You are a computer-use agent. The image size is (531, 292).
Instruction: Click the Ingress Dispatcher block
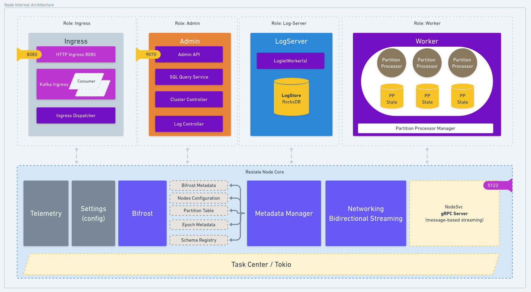pyautogui.click(x=76, y=115)
